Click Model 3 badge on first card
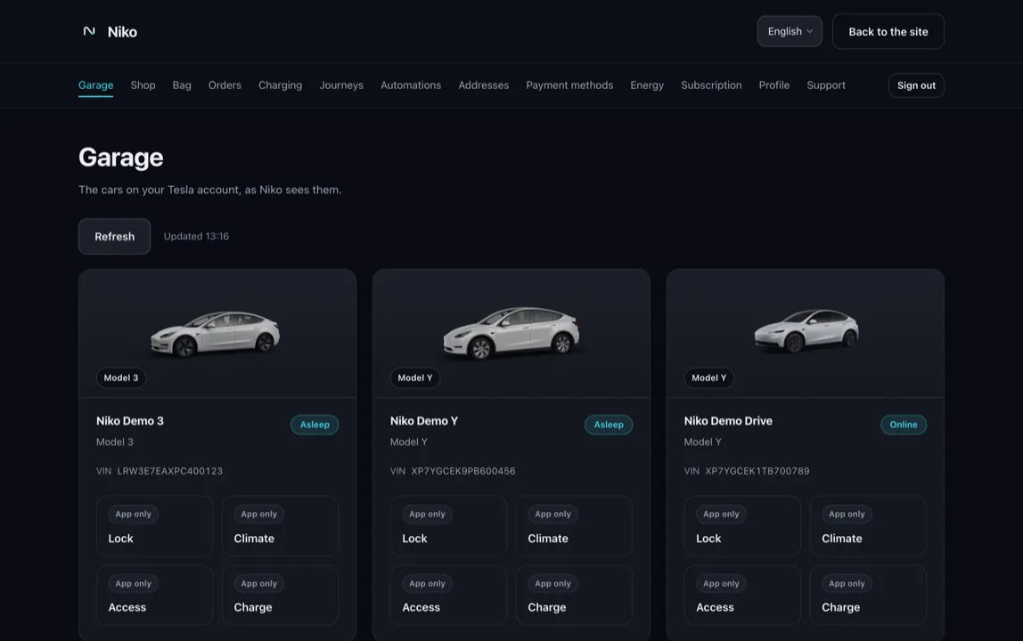The height and width of the screenshot is (641, 1023). click(120, 377)
